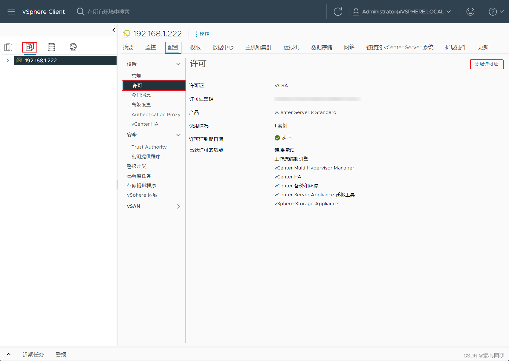The height and width of the screenshot is (361, 509).
Task: Open the hamburger menu beside vSphere Client
Action: coord(11,12)
